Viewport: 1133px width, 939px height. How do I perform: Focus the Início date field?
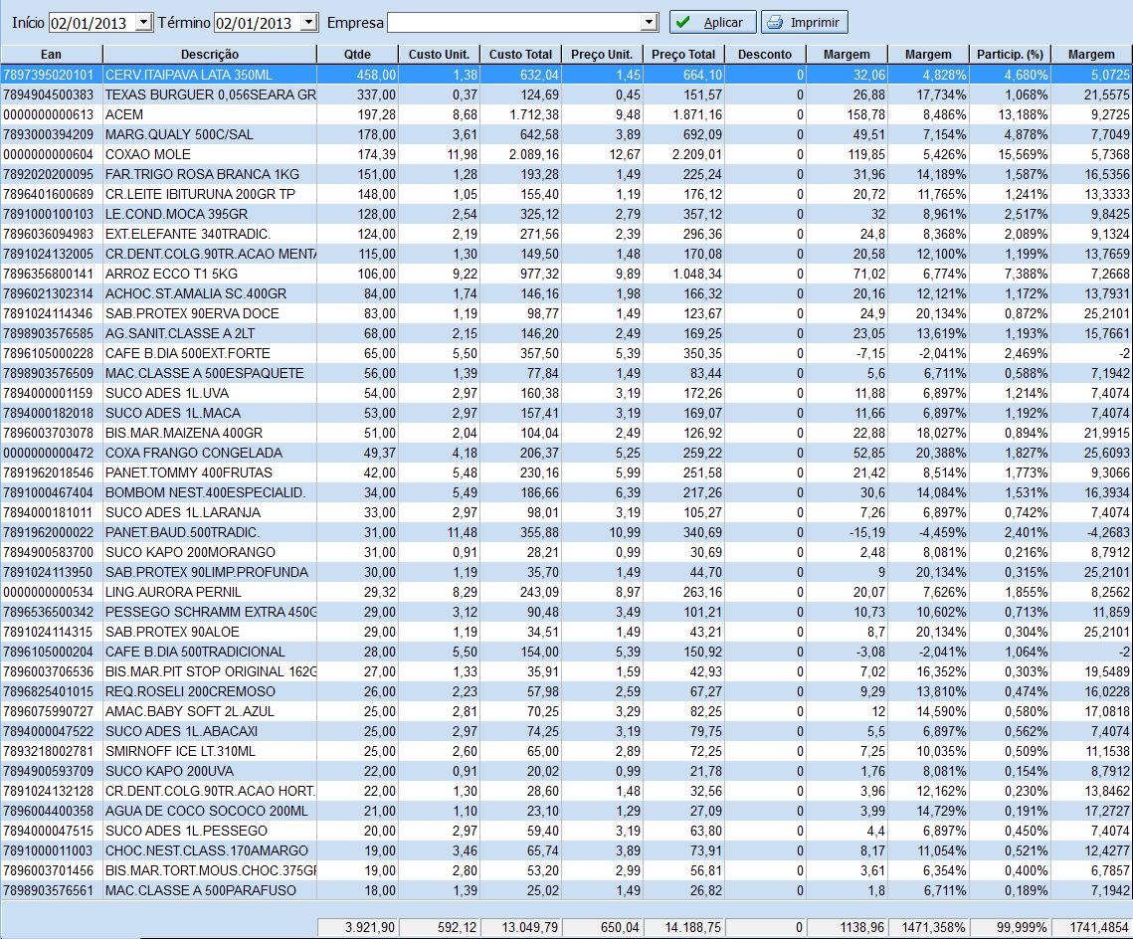pyautogui.click(x=93, y=23)
